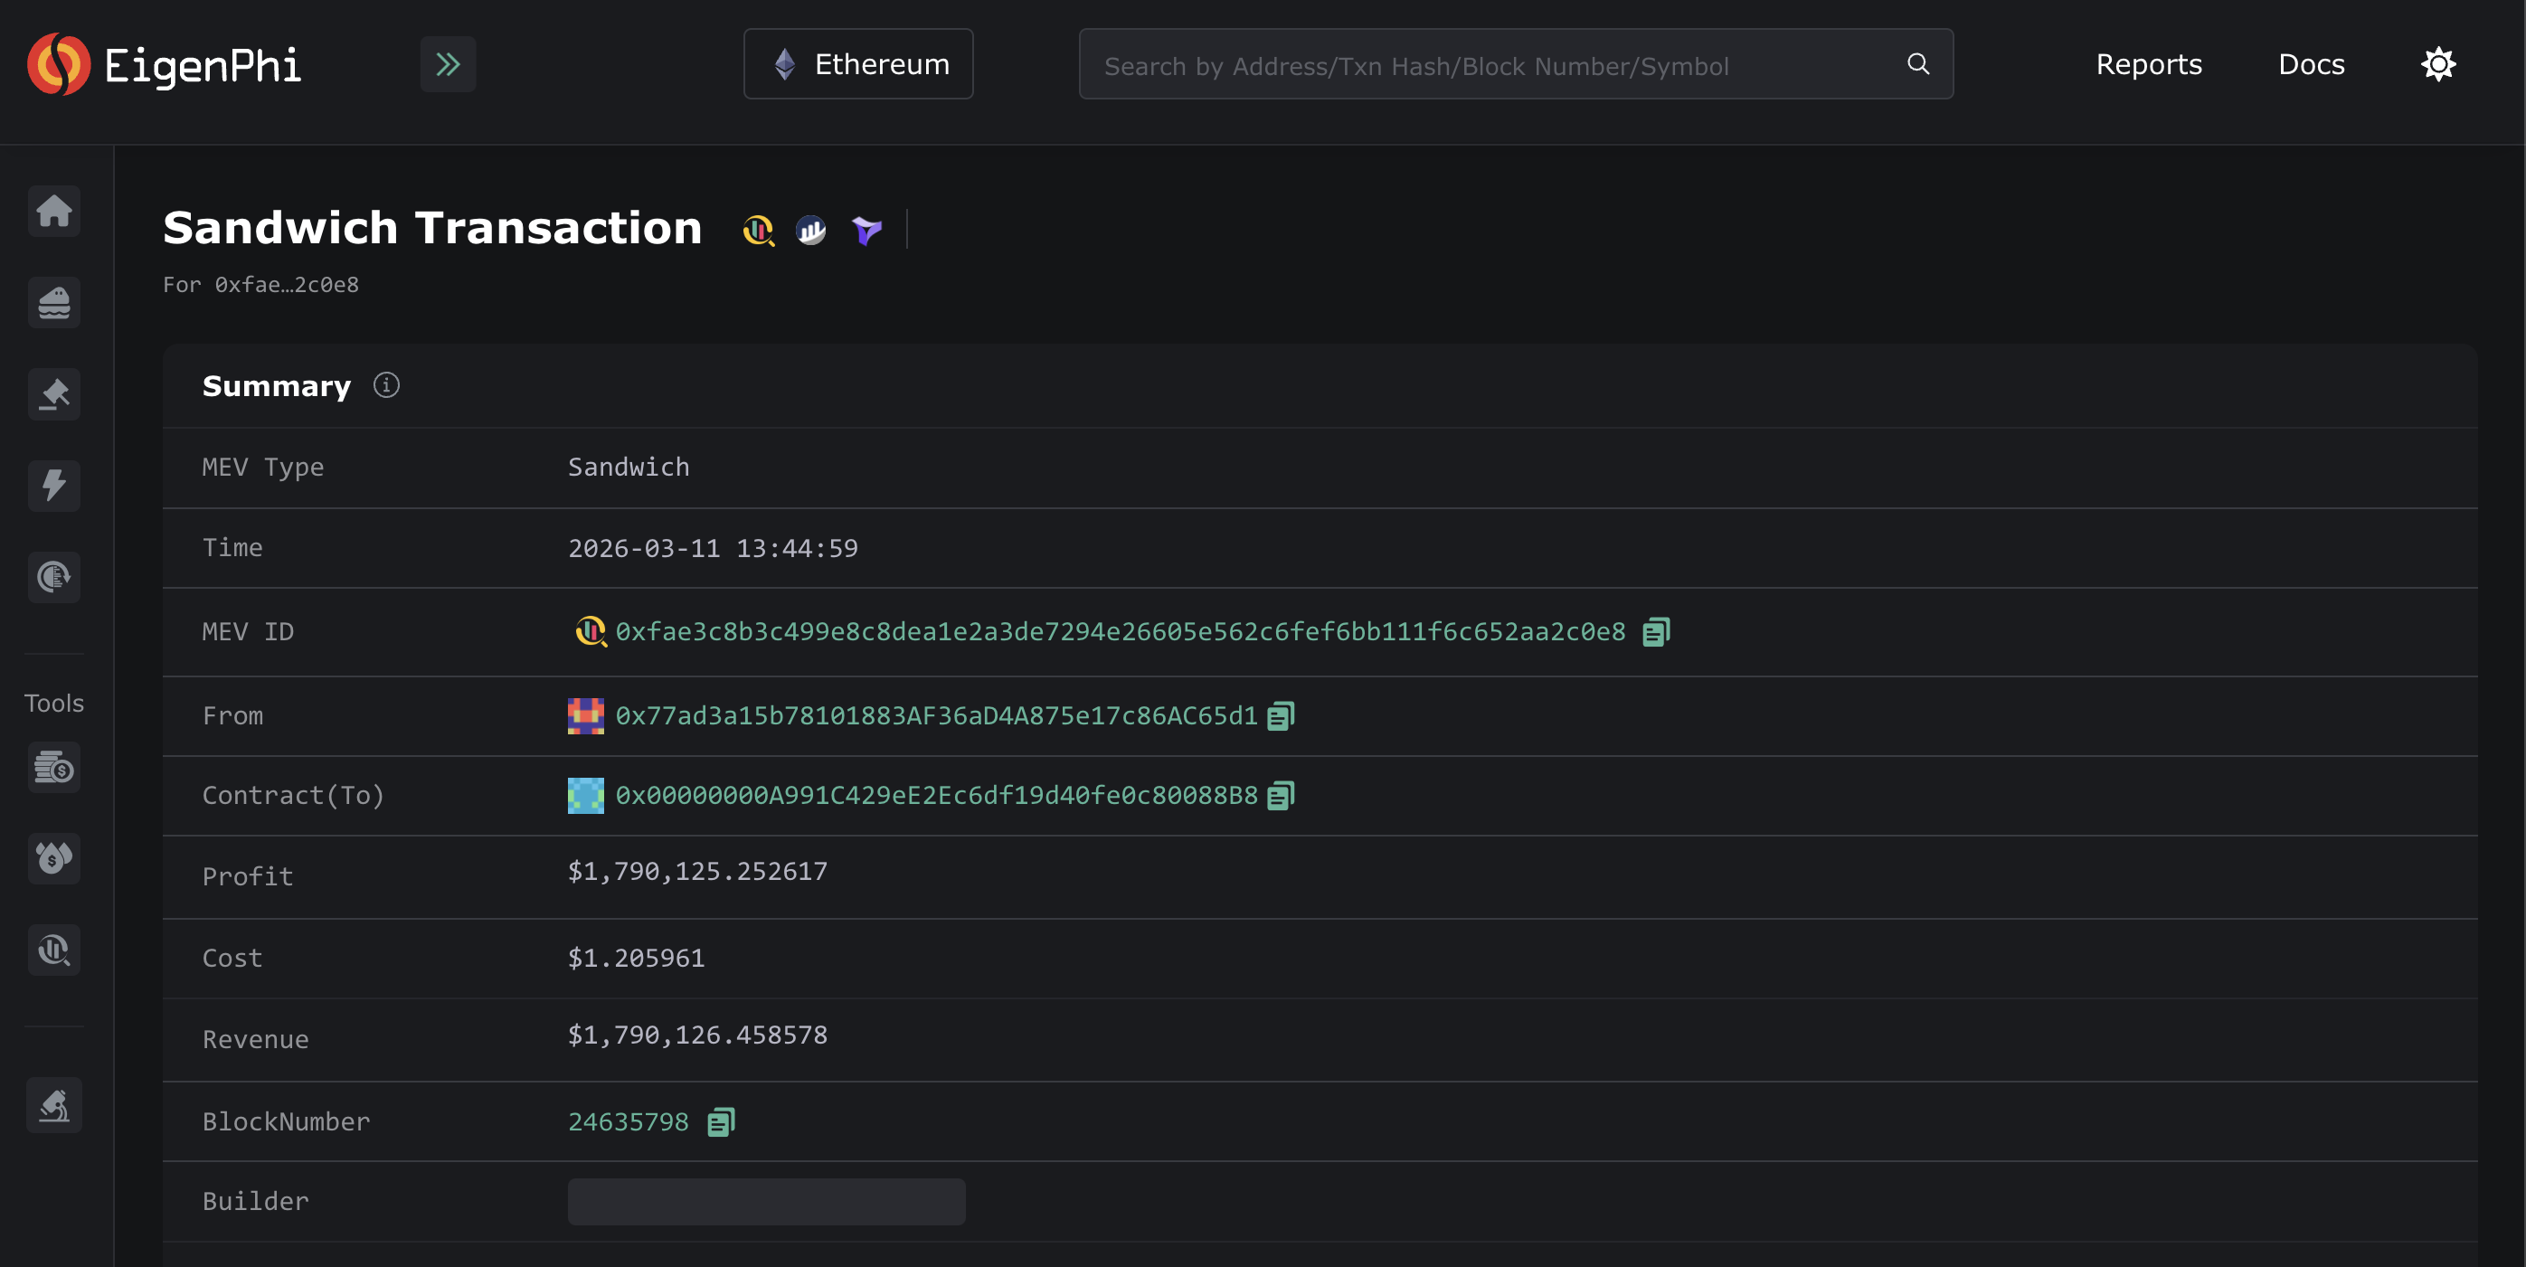2526x1267 pixels.
Task: Click the home icon in sidebar
Action: point(54,211)
